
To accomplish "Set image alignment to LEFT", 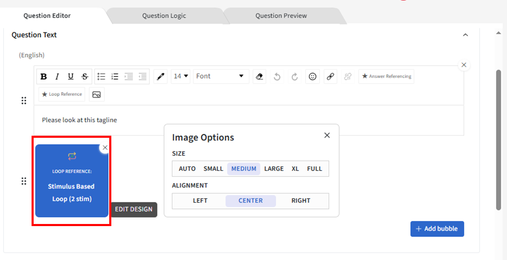I will 200,201.
